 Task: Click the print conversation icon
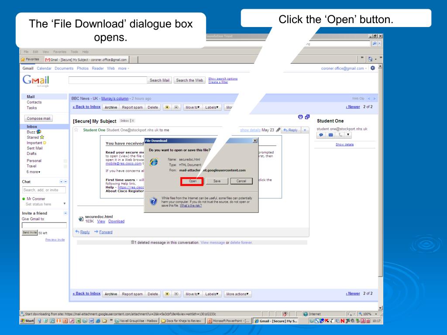coord(300,117)
